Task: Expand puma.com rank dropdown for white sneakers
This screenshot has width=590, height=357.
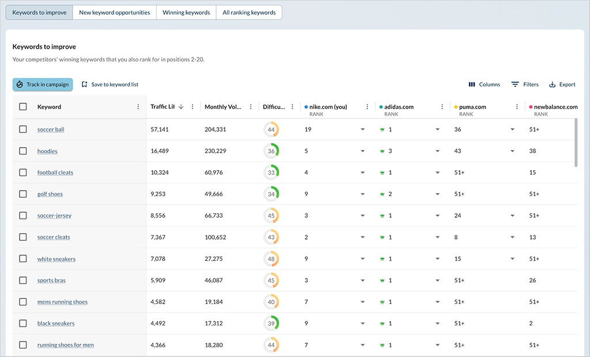Action: pos(512,259)
